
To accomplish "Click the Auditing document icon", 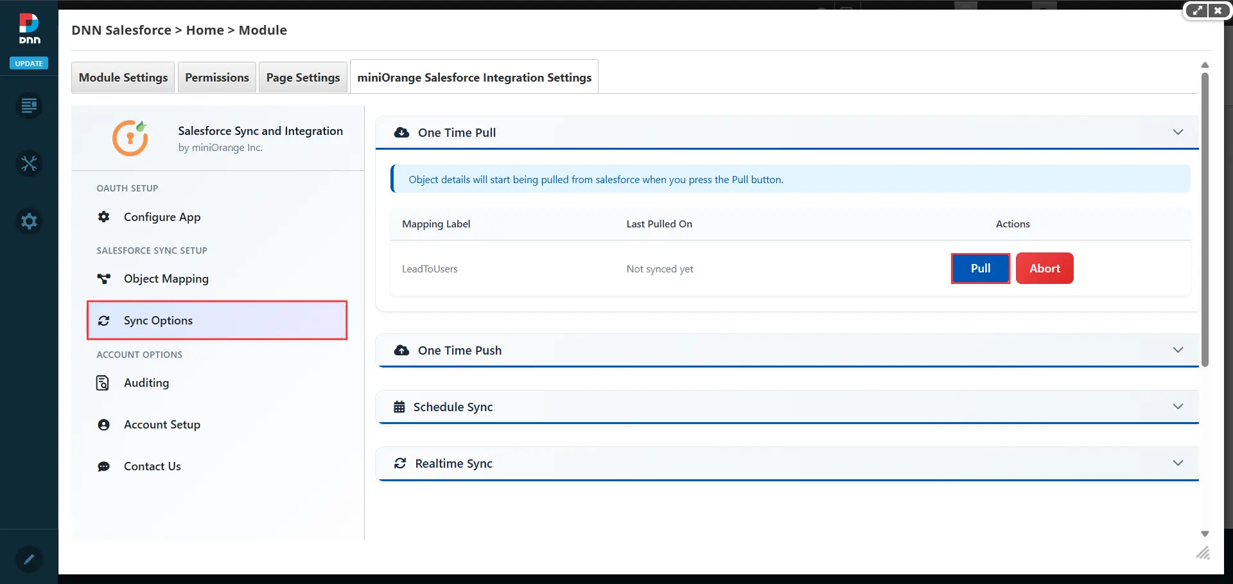I will 103,383.
